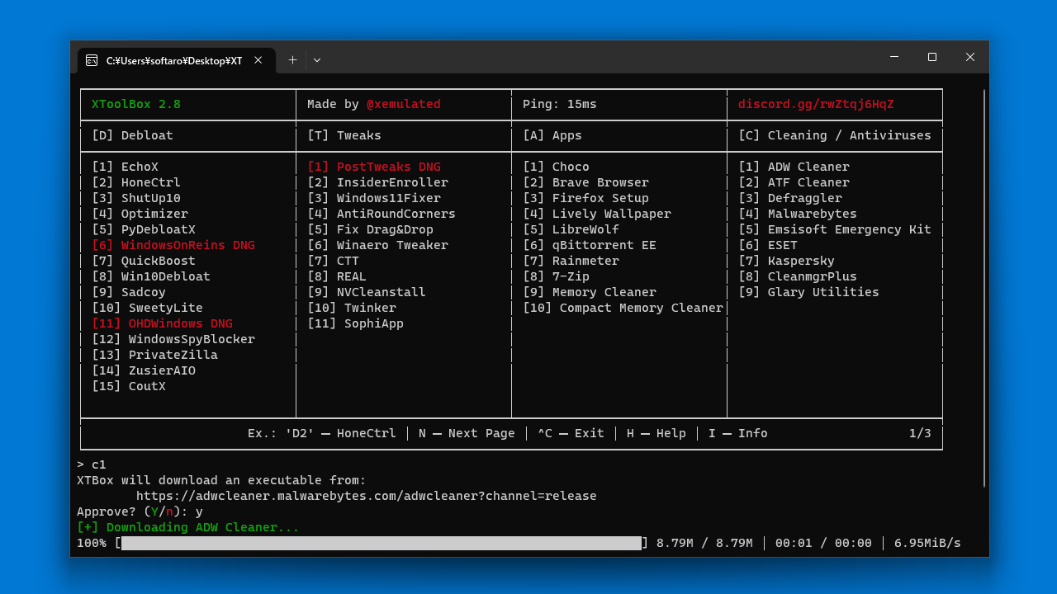The width and height of the screenshot is (1057, 594).
Task: Close the C:\Users\softaro tab
Action: (258, 60)
